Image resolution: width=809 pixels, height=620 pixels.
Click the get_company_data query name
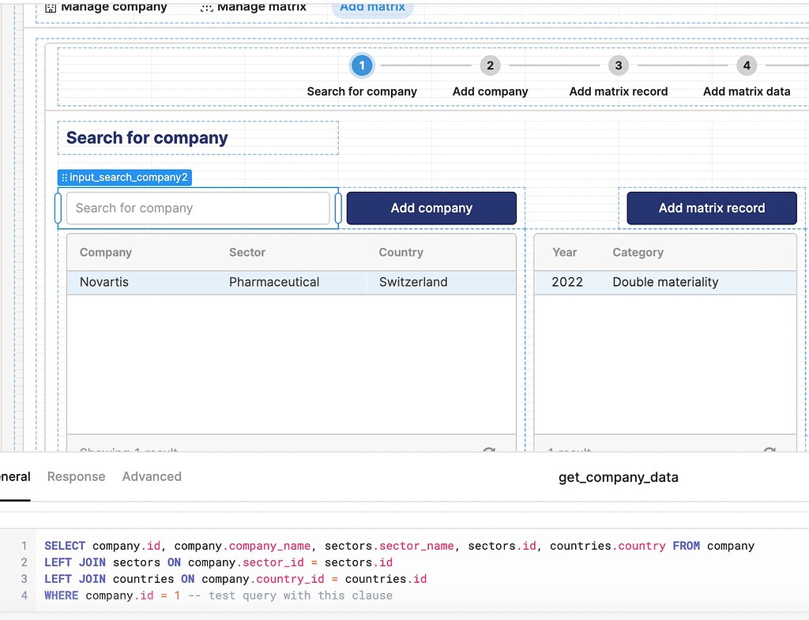(x=618, y=478)
